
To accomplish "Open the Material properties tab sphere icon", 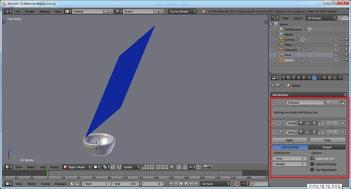I will [324, 77].
